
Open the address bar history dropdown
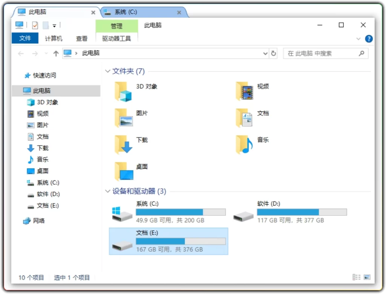265,53
